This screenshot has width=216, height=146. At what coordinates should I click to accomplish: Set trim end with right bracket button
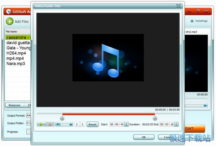[82, 124]
